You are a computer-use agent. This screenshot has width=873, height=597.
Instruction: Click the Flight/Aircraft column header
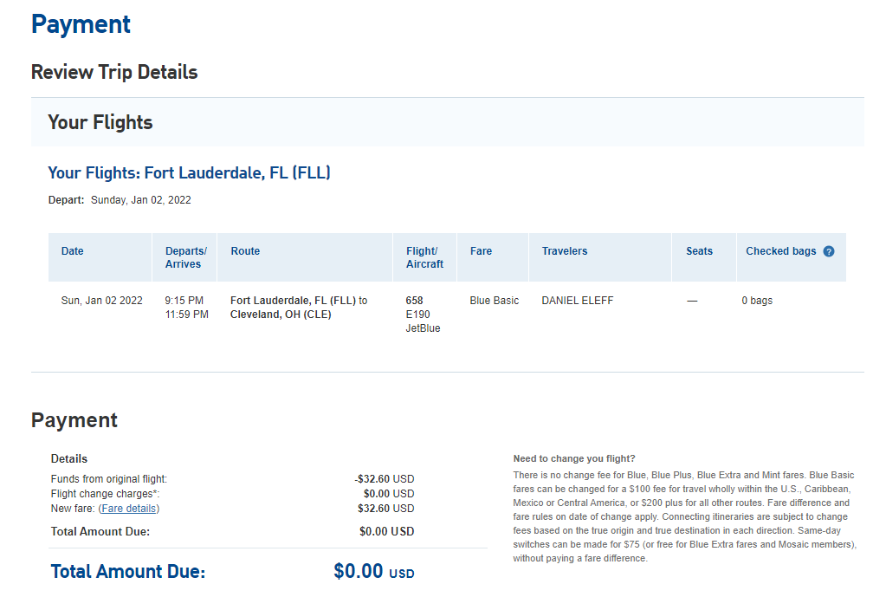pos(424,257)
